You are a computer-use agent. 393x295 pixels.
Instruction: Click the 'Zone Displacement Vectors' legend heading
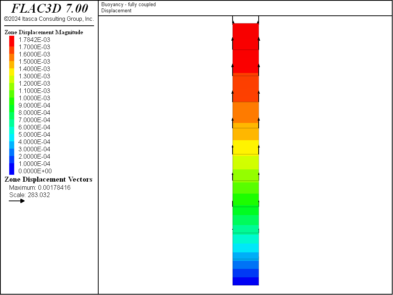point(48,179)
